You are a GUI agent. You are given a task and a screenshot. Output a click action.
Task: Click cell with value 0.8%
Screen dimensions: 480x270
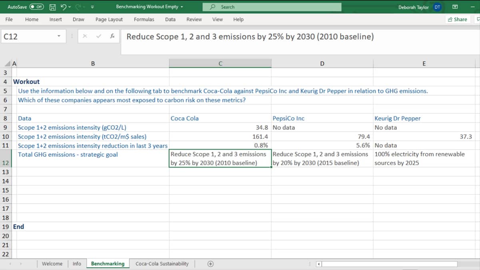click(220, 146)
